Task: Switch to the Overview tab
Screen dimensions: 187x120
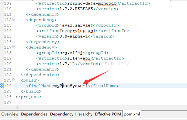Action: click(10, 114)
